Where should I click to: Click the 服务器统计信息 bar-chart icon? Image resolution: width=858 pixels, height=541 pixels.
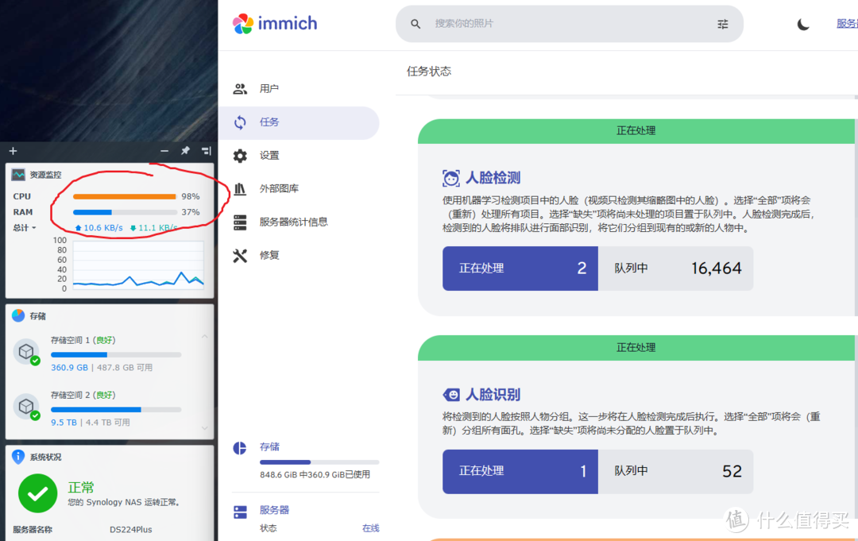click(x=240, y=222)
